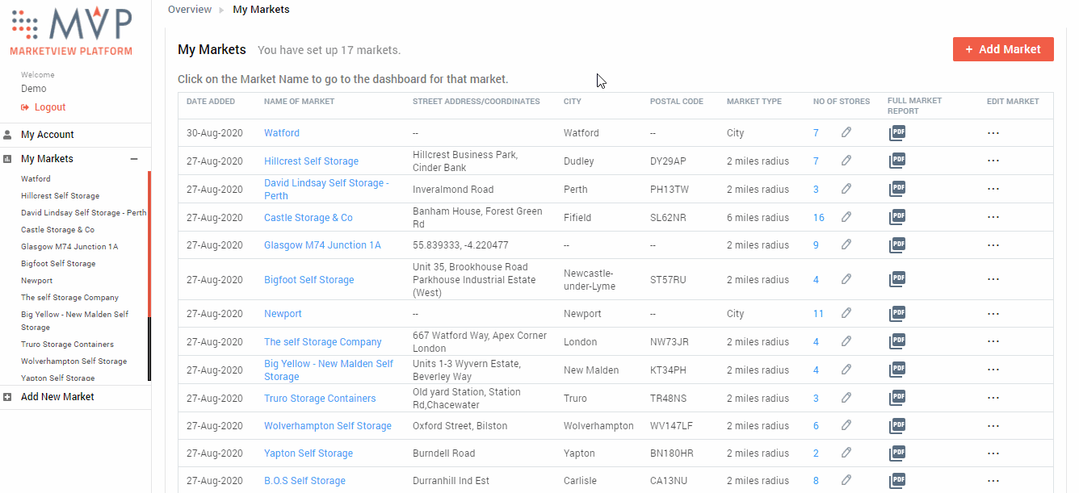Open My Account in the sidebar
Screen dimensions: 1079x493
coord(48,135)
